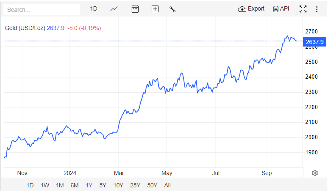The height and width of the screenshot is (192, 328).
Task: Click the Export cloud button
Action: point(251,9)
